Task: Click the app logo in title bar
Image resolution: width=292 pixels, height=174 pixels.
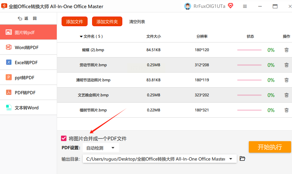Action: 4,6
